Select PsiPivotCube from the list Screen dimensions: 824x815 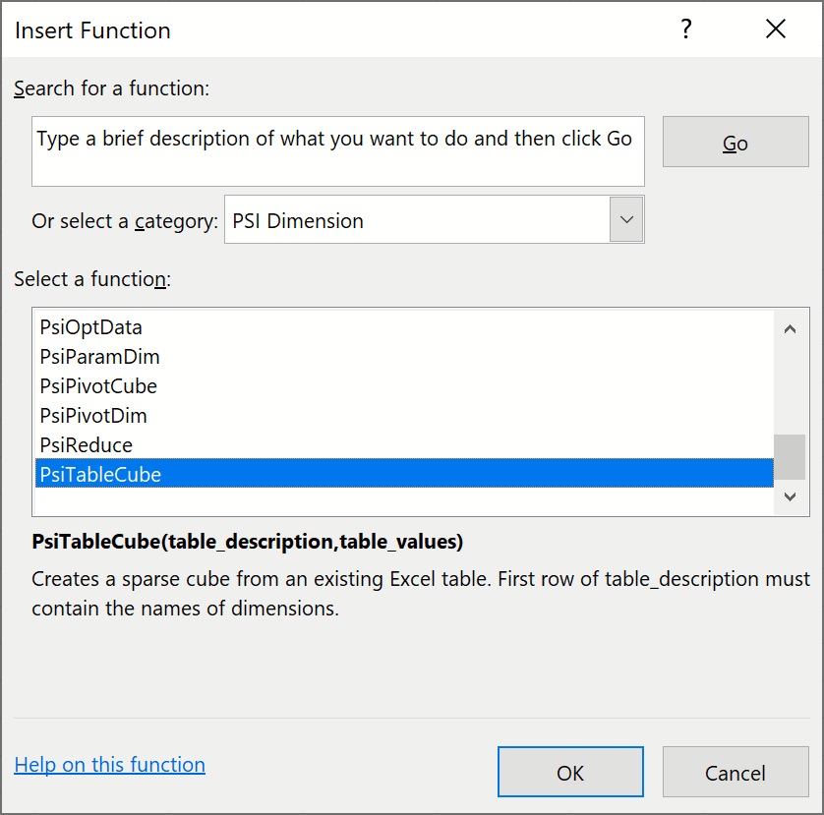click(98, 386)
